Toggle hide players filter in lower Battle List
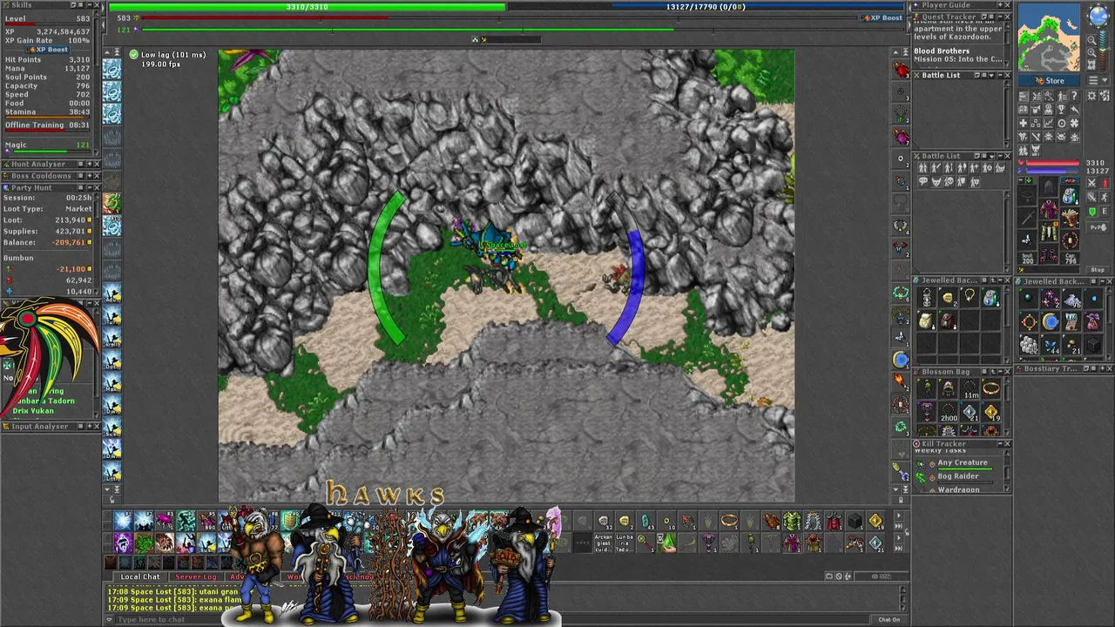1115x627 pixels. [x=923, y=168]
